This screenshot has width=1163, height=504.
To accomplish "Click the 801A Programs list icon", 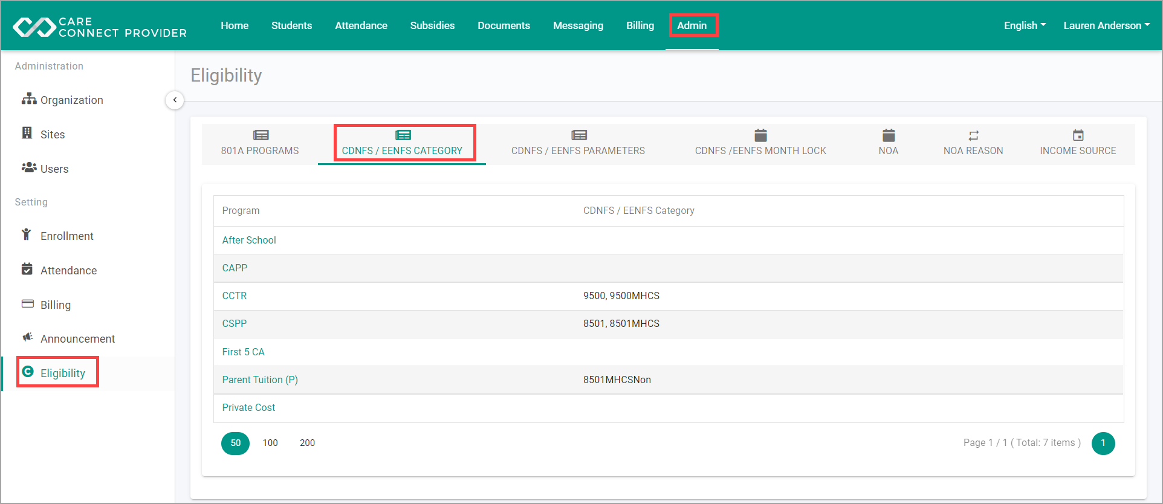I will 261,135.
